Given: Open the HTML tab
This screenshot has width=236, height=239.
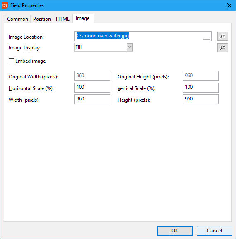Looking at the screenshot, I should point(63,19).
